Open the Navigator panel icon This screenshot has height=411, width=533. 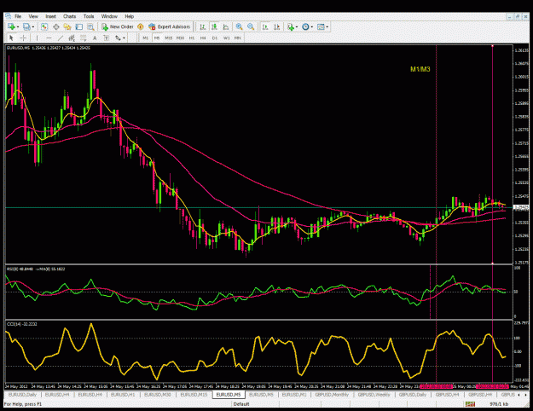[67, 26]
